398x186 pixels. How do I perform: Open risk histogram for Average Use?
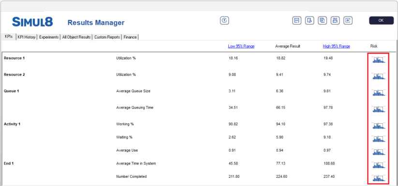click(379, 152)
